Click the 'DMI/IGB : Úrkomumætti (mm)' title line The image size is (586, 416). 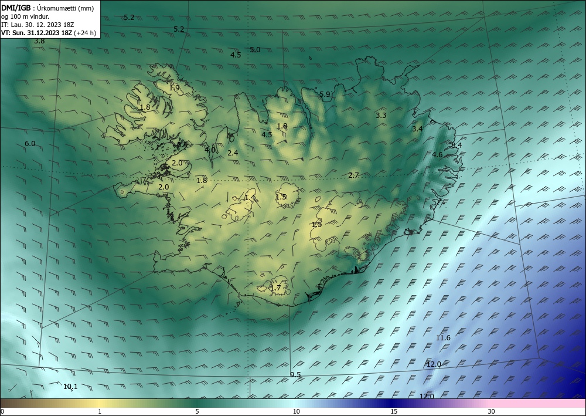[x=47, y=8]
